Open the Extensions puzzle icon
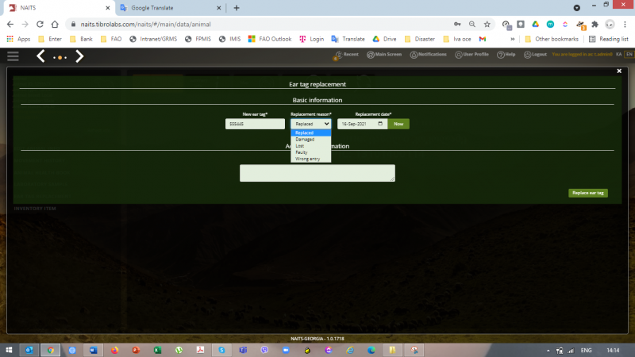This screenshot has height=357, width=635. (595, 25)
